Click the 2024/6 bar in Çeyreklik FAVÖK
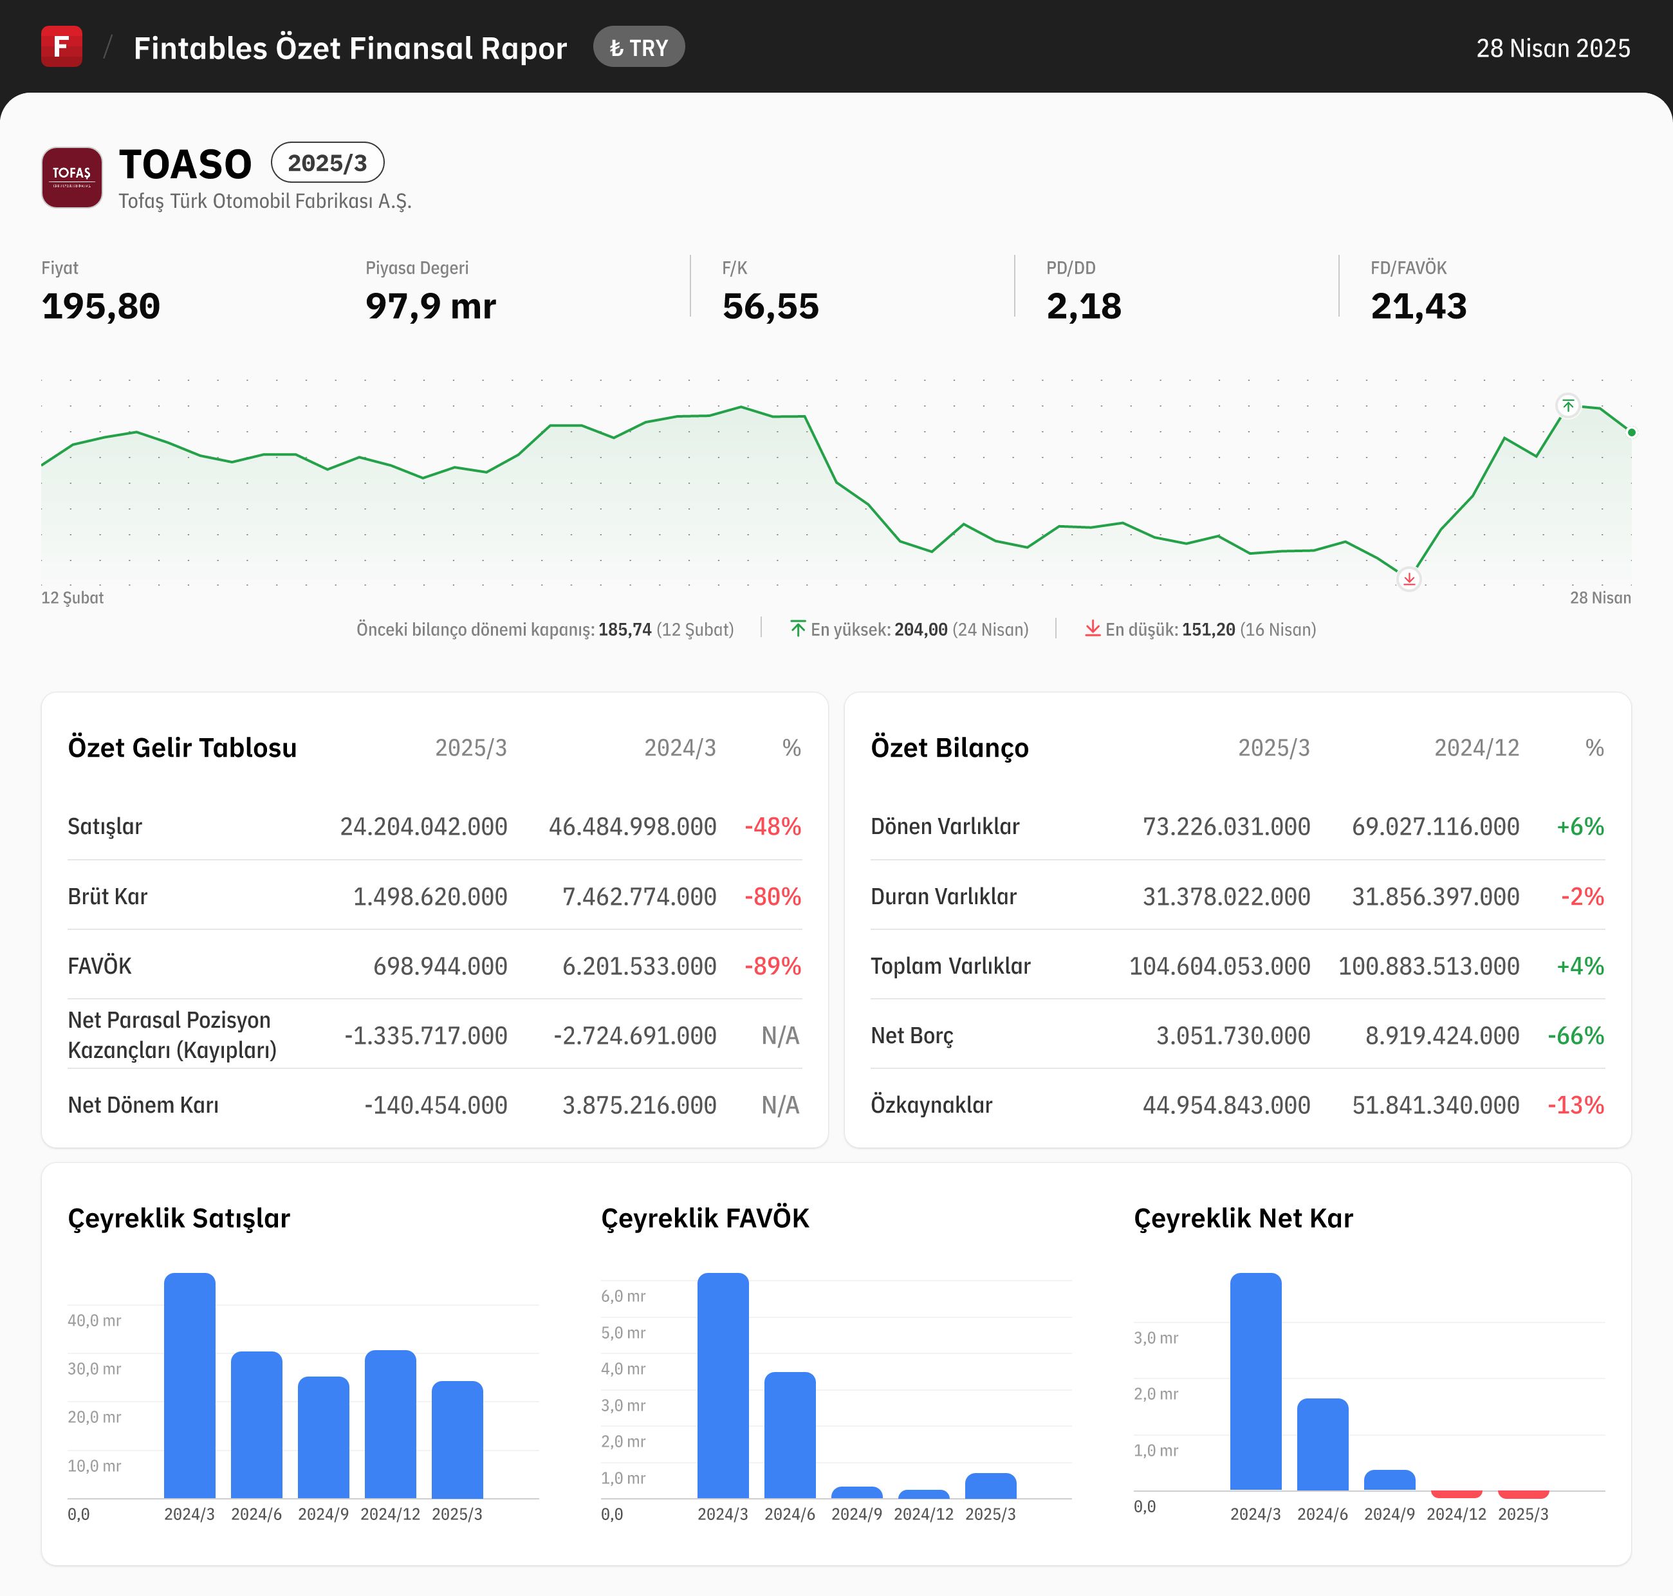 click(790, 1434)
